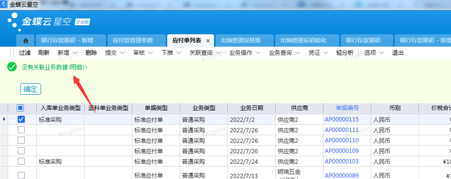The height and width of the screenshot is (179, 451).
Task: Expand the 选项 dropdown arrow
Action: coord(382,53)
